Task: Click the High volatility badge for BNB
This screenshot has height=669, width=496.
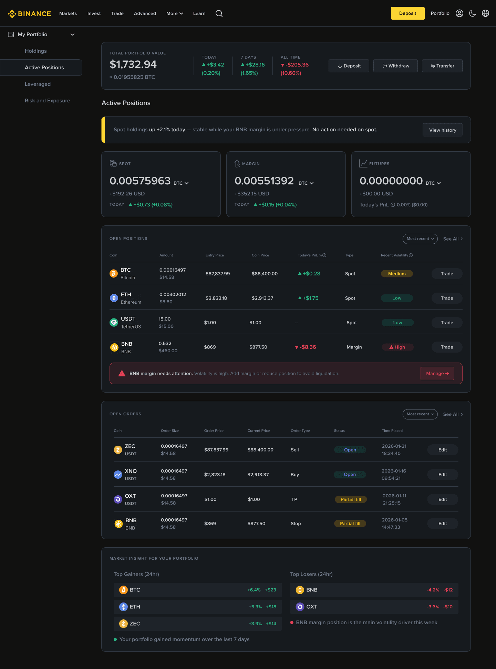Action: pos(397,347)
